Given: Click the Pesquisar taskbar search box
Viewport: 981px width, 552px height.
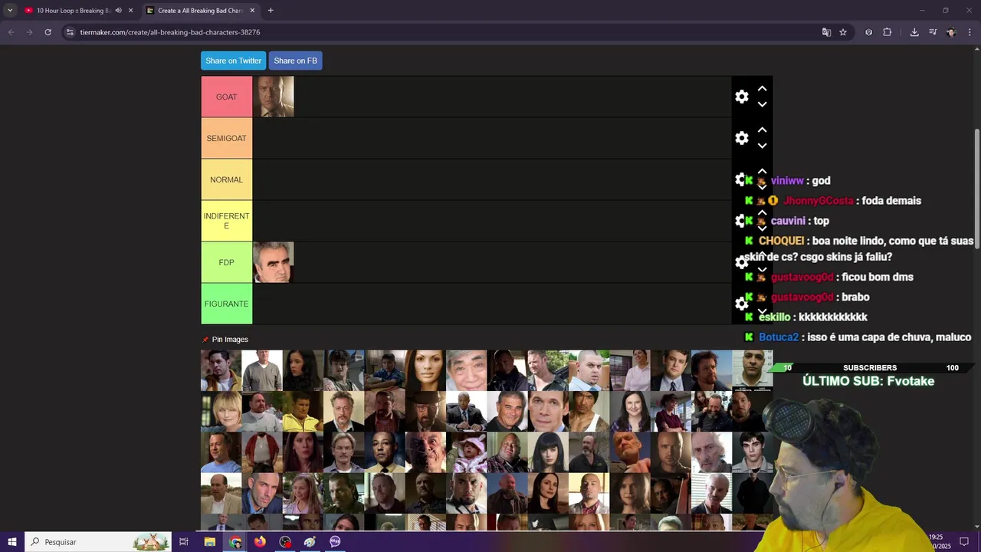Looking at the screenshot, I should [x=100, y=542].
